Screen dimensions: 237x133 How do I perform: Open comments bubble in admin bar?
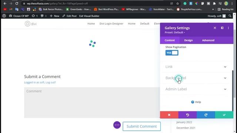(44, 16)
